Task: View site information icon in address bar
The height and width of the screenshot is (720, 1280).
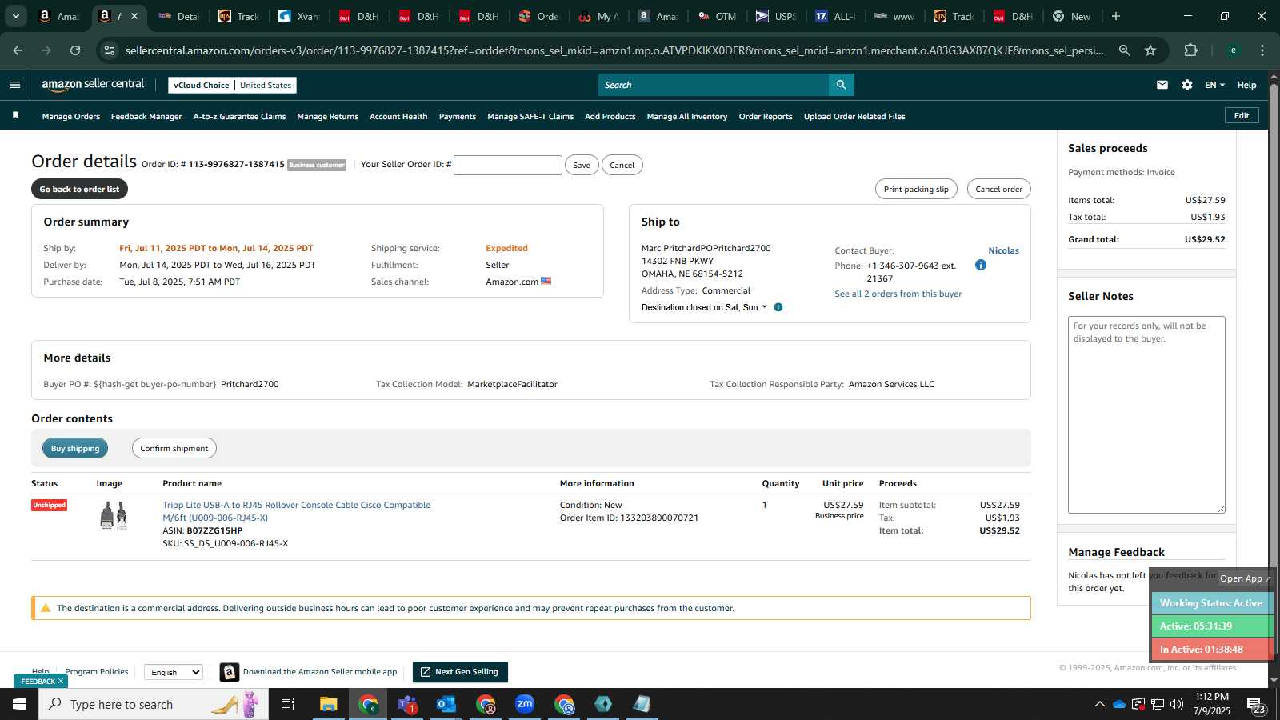Action: click(110, 50)
